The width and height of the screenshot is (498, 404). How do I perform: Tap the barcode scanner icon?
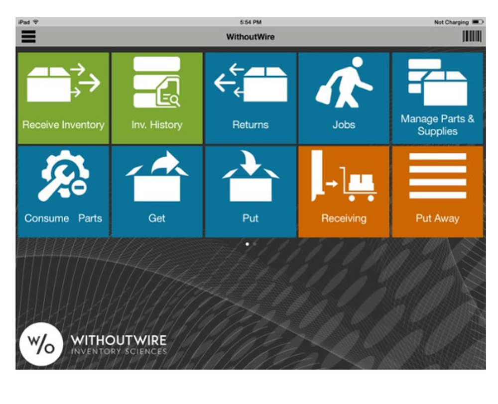click(x=472, y=36)
